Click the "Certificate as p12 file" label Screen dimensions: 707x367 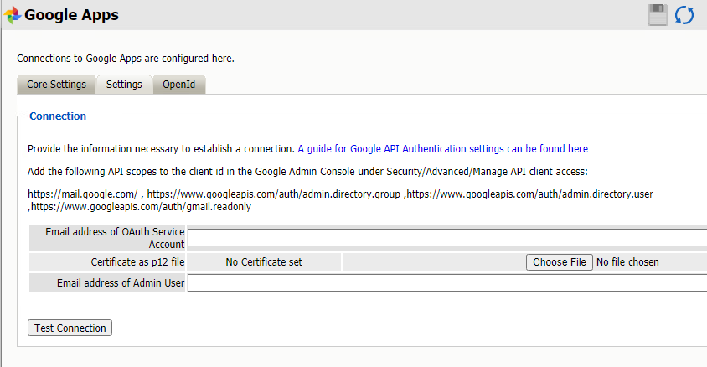pyautogui.click(x=137, y=262)
